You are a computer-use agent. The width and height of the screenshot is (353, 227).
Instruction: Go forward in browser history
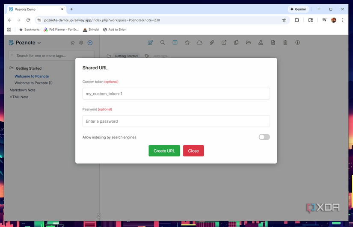pyautogui.click(x=19, y=20)
